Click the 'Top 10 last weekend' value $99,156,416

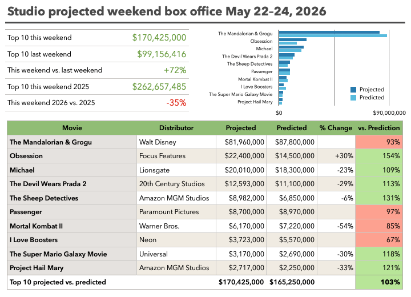point(162,54)
